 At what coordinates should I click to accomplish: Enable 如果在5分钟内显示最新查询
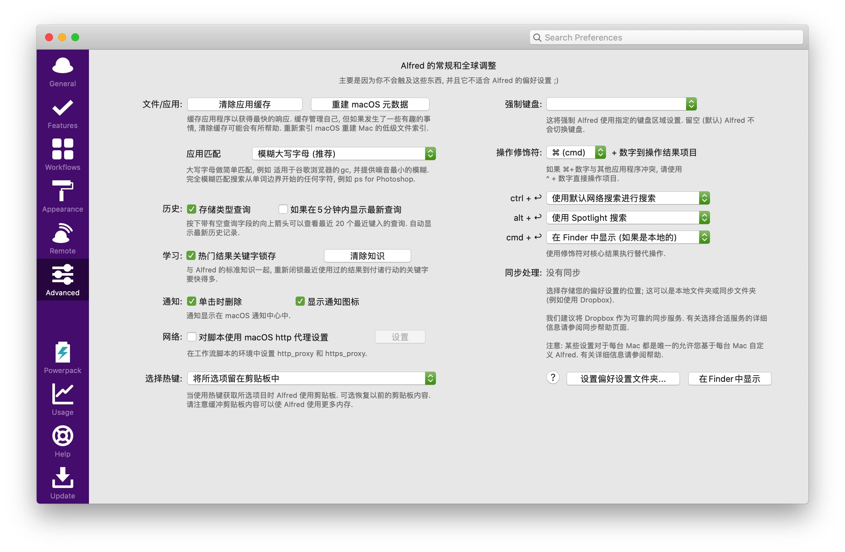(283, 209)
